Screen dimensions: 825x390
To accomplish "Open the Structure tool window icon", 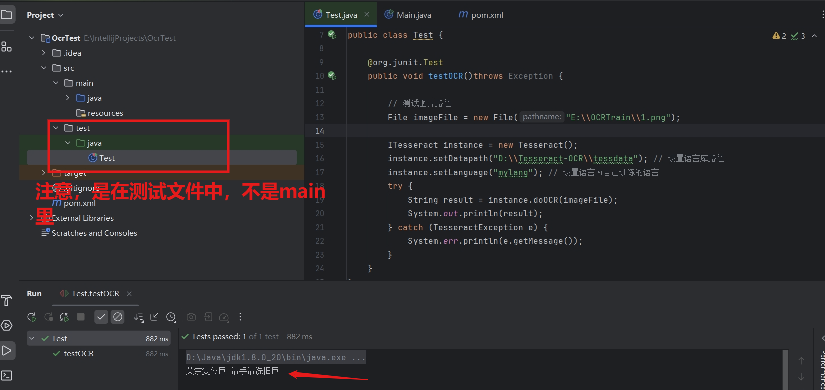I will (7, 46).
